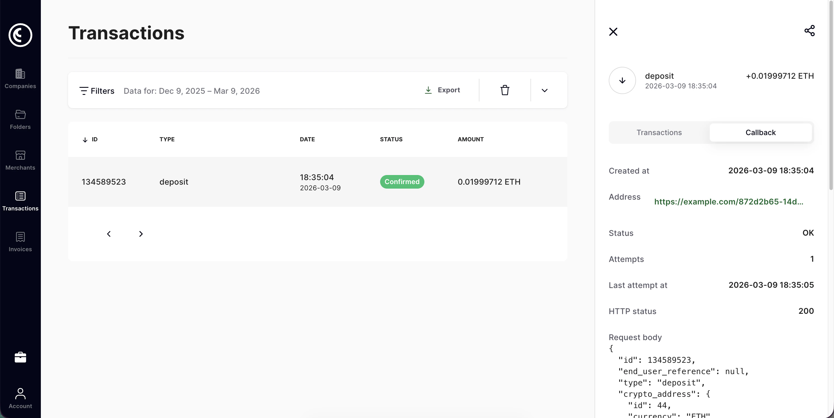
Task: Open the example.com callback address link
Action: click(x=728, y=202)
